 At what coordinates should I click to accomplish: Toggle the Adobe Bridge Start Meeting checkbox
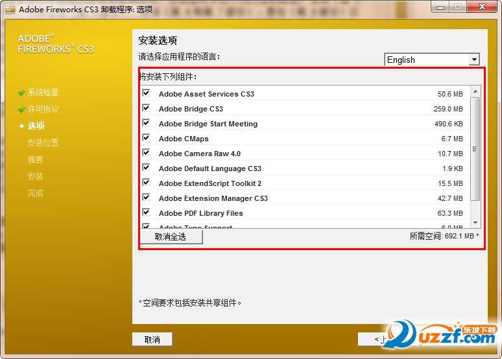coord(146,123)
